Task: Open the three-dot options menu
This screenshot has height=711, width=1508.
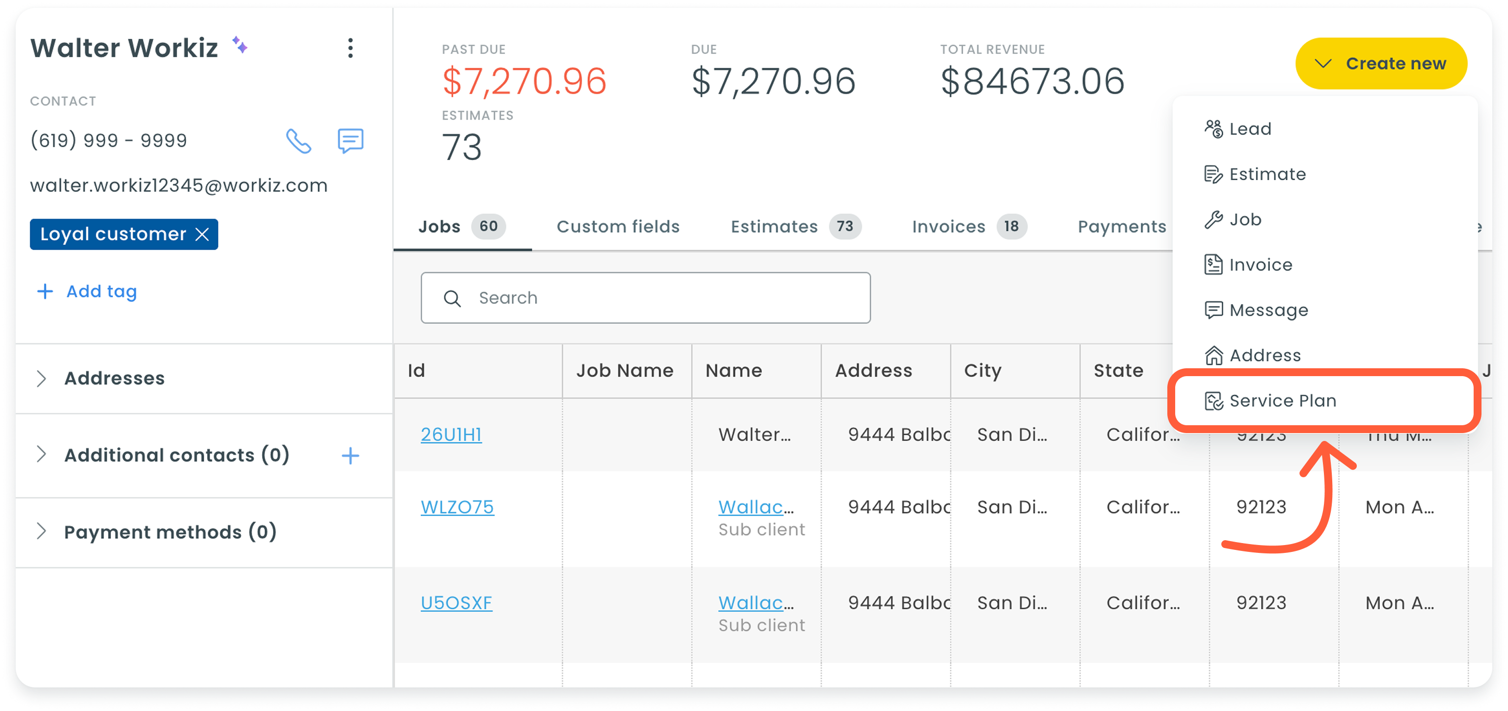Action: 350,48
